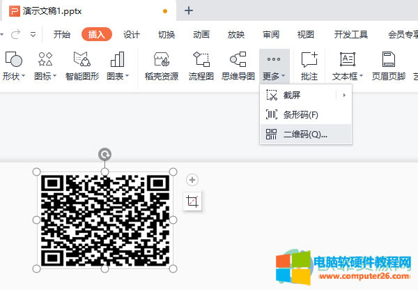Click the new tab plus button
The width and height of the screenshot is (418, 290).
click(x=189, y=10)
